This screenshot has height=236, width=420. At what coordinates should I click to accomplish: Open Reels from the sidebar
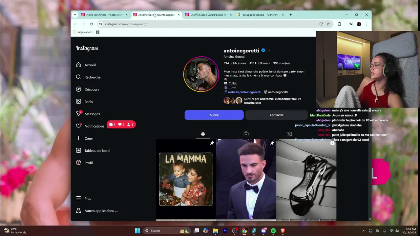(x=84, y=102)
